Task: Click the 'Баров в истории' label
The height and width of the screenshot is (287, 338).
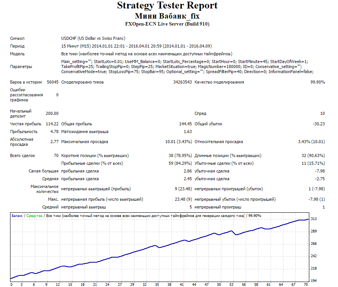Action: tap(26, 82)
